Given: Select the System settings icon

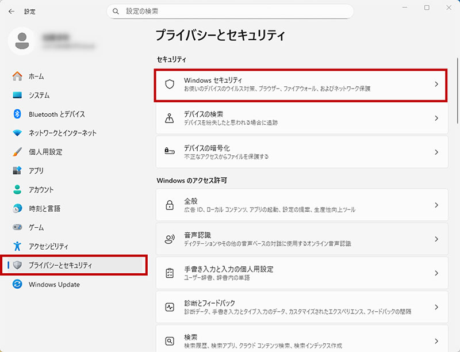Looking at the screenshot, I should 17,95.
